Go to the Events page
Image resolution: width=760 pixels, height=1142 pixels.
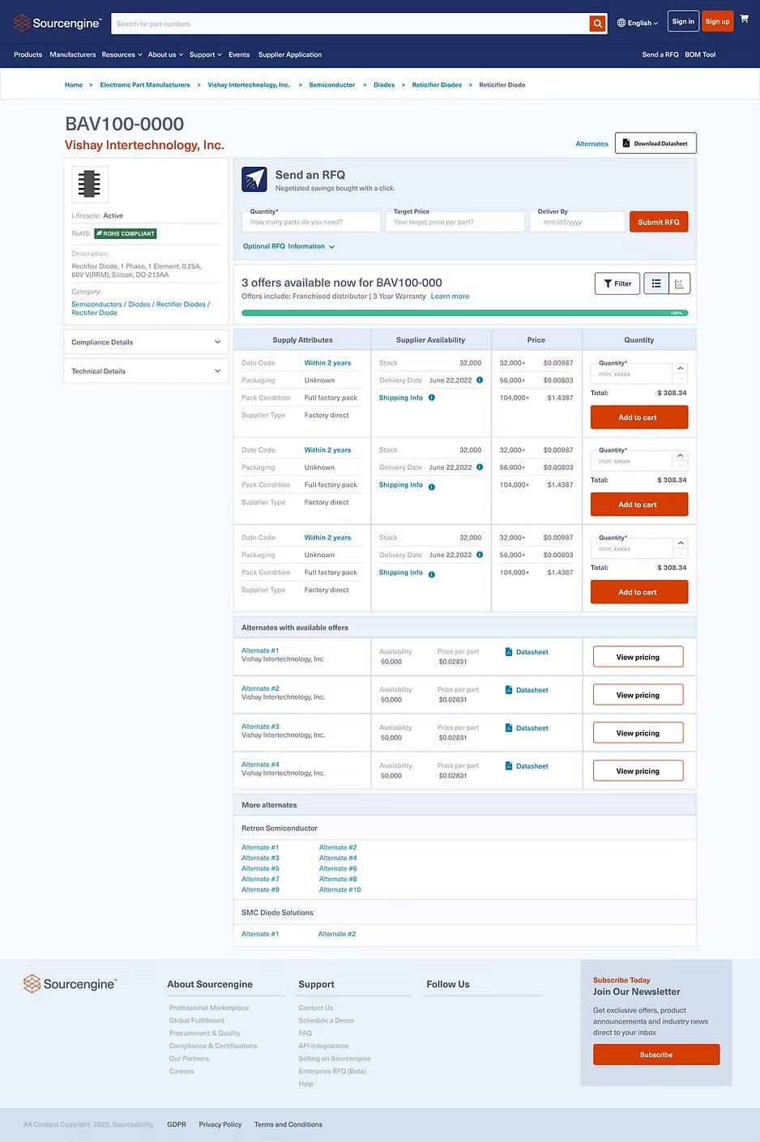(x=239, y=55)
